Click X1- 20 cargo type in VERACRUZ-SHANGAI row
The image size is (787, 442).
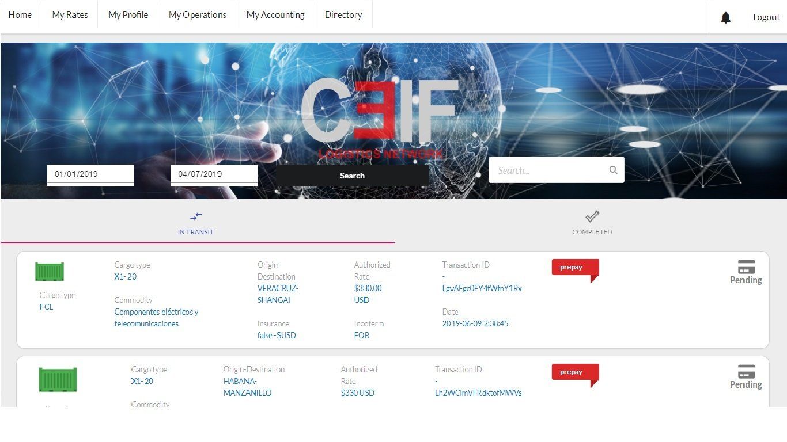(126, 277)
